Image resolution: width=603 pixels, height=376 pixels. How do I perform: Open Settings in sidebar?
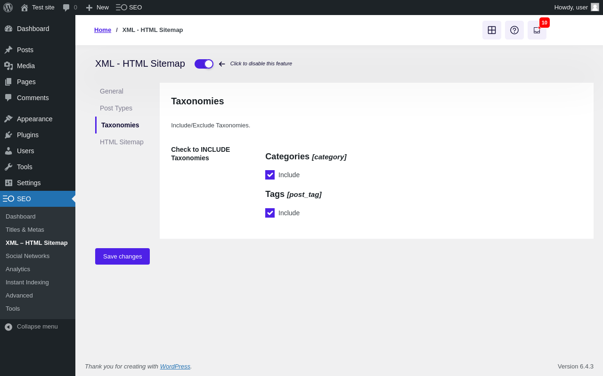point(38,183)
